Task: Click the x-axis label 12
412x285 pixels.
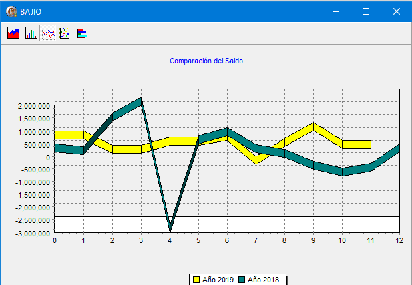Action: click(x=399, y=240)
